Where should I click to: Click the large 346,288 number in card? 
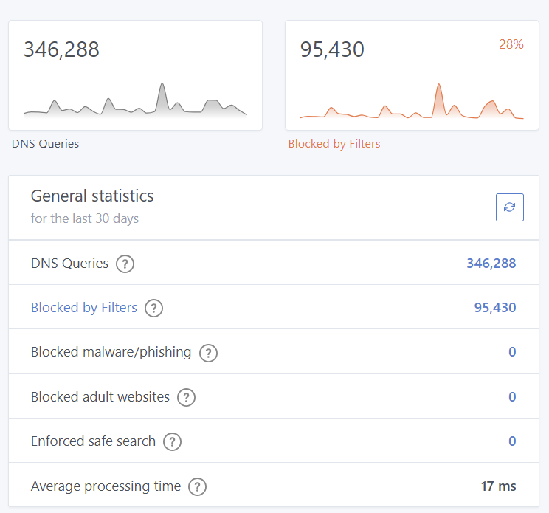pos(62,49)
